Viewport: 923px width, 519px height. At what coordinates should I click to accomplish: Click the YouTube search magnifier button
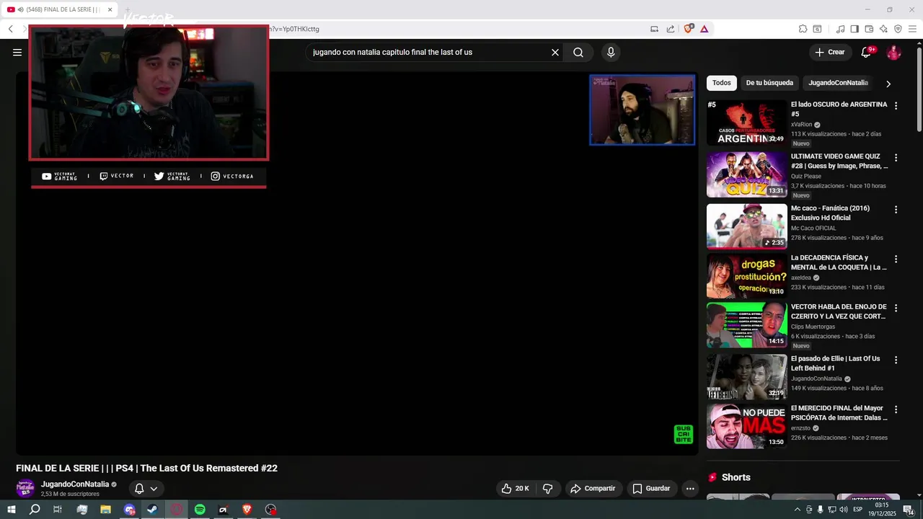pos(578,52)
